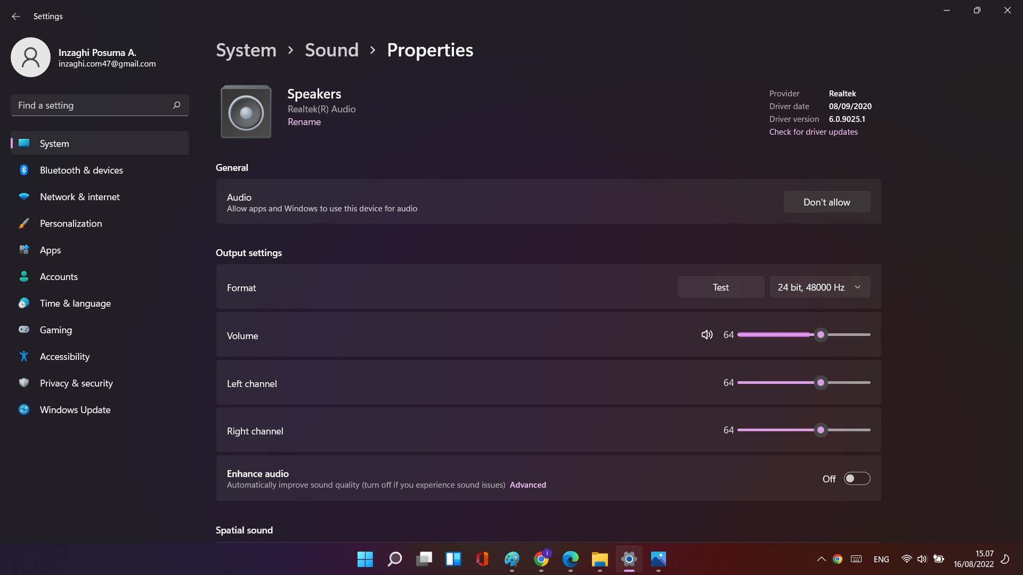Click the Don't allow audio button
Image resolution: width=1023 pixels, height=575 pixels.
827,202
